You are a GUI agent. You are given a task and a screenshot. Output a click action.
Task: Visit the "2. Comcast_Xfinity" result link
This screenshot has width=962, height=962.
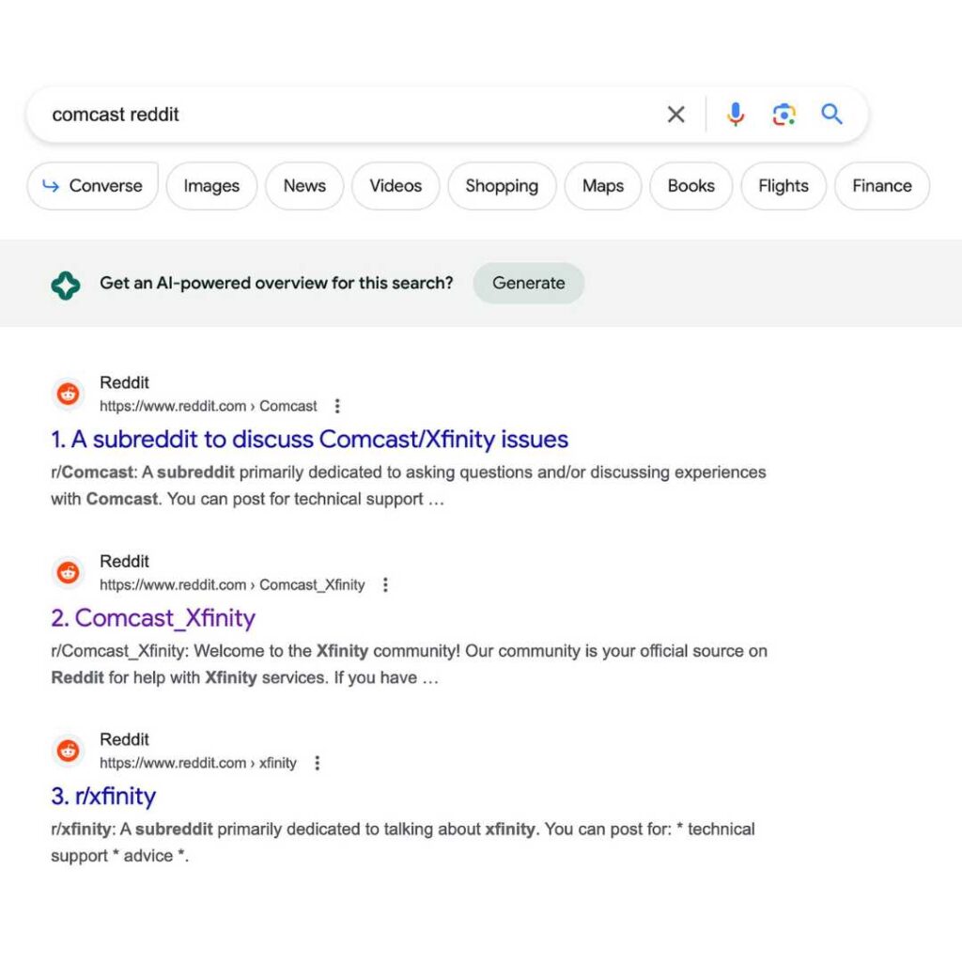(153, 618)
